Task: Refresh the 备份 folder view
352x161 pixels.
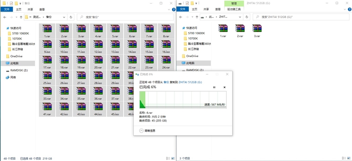Action: click(x=71, y=17)
